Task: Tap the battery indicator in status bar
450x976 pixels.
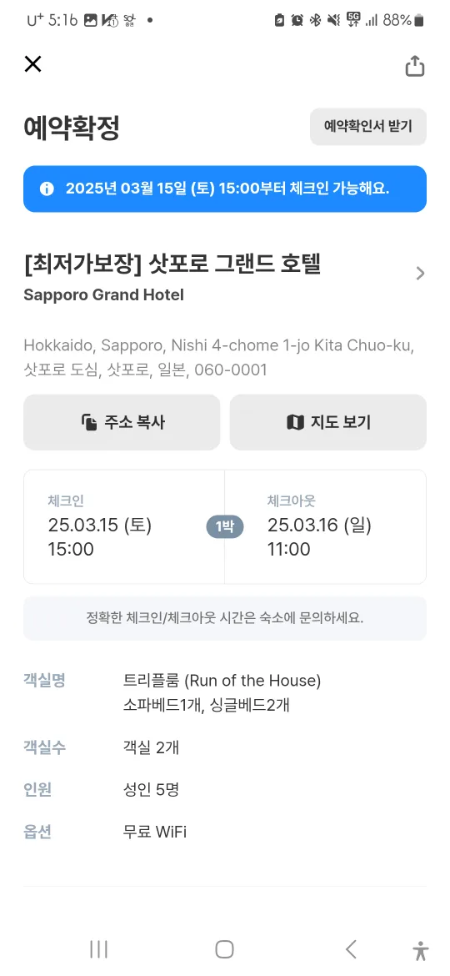Action: [419, 21]
